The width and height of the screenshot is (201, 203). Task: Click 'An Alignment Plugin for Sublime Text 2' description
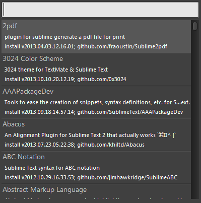pos(90,135)
